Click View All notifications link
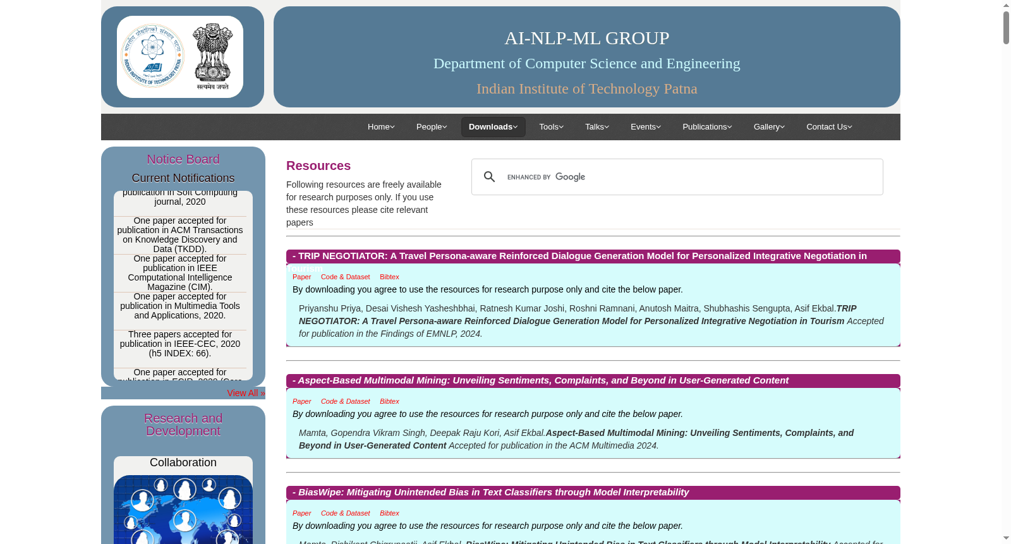Screen dimensions: 1011x544 (246, 393)
